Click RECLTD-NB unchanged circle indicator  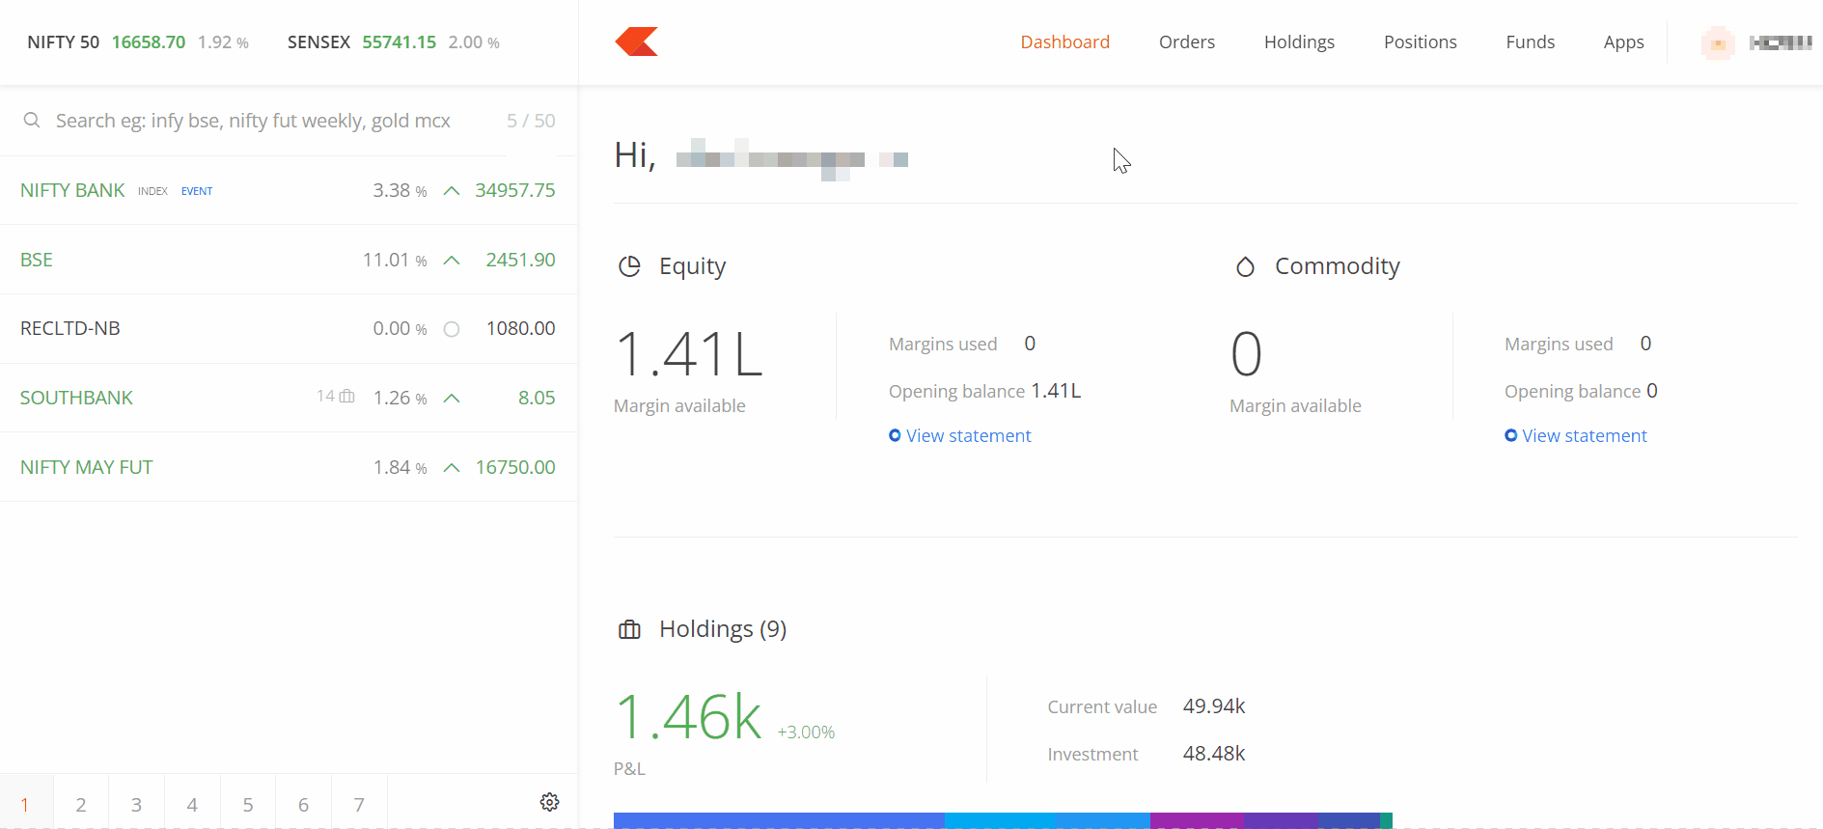pyautogui.click(x=451, y=329)
